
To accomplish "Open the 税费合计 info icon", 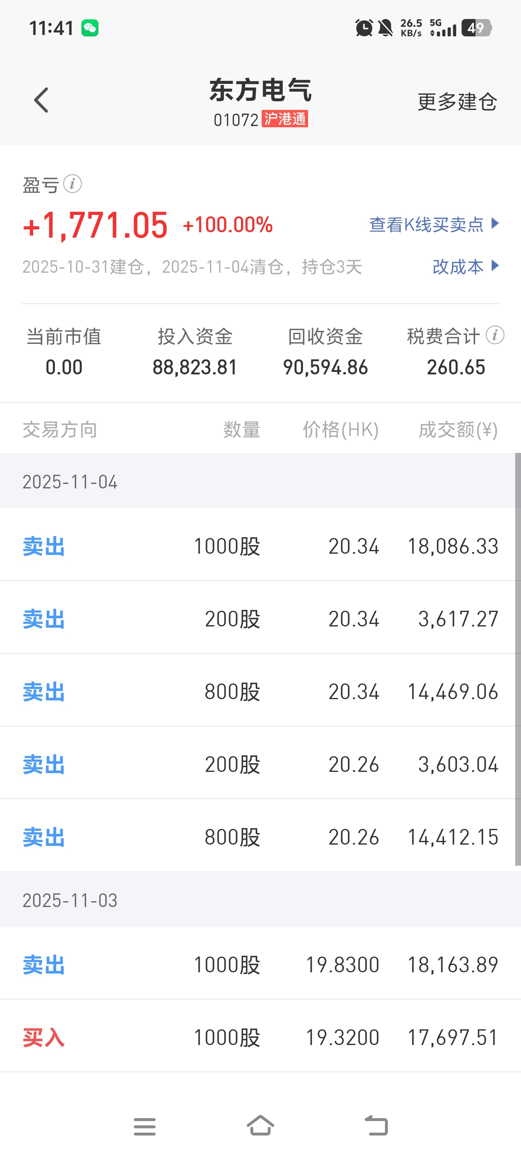I will point(495,335).
